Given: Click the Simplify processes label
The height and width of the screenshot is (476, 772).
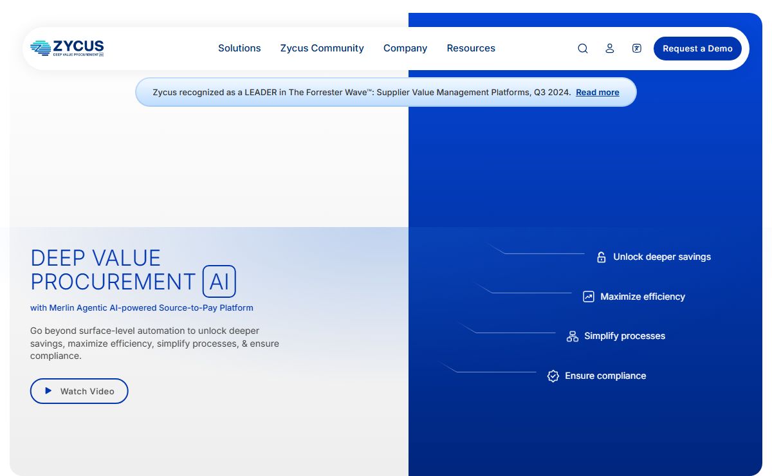Looking at the screenshot, I should (x=625, y=336).
